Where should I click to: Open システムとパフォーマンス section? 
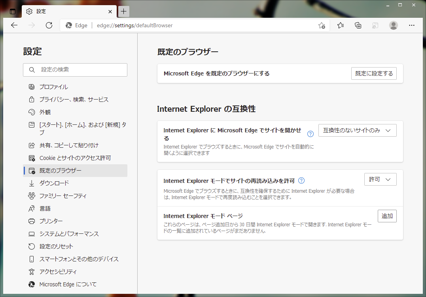[x=75, y=234]
